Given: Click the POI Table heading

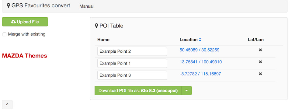Looking at the screenshot, I should click(x=109, y=26).
